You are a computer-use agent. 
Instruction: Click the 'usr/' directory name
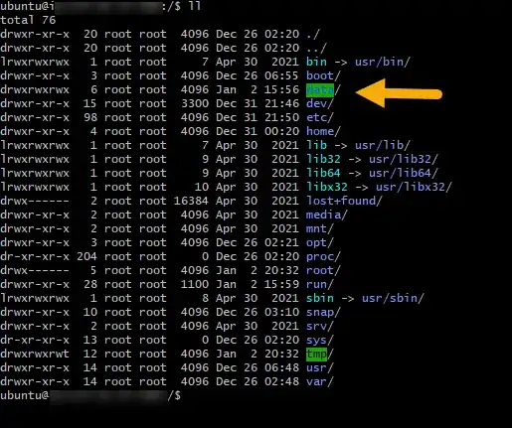[x=319, y=367]
